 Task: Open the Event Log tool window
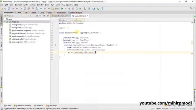pyautogui.click(x=170, y=106)
